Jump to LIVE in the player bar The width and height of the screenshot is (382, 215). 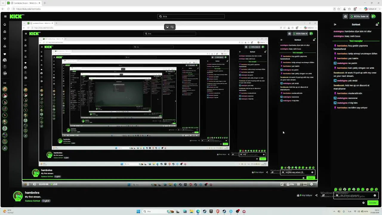[54, 184]
